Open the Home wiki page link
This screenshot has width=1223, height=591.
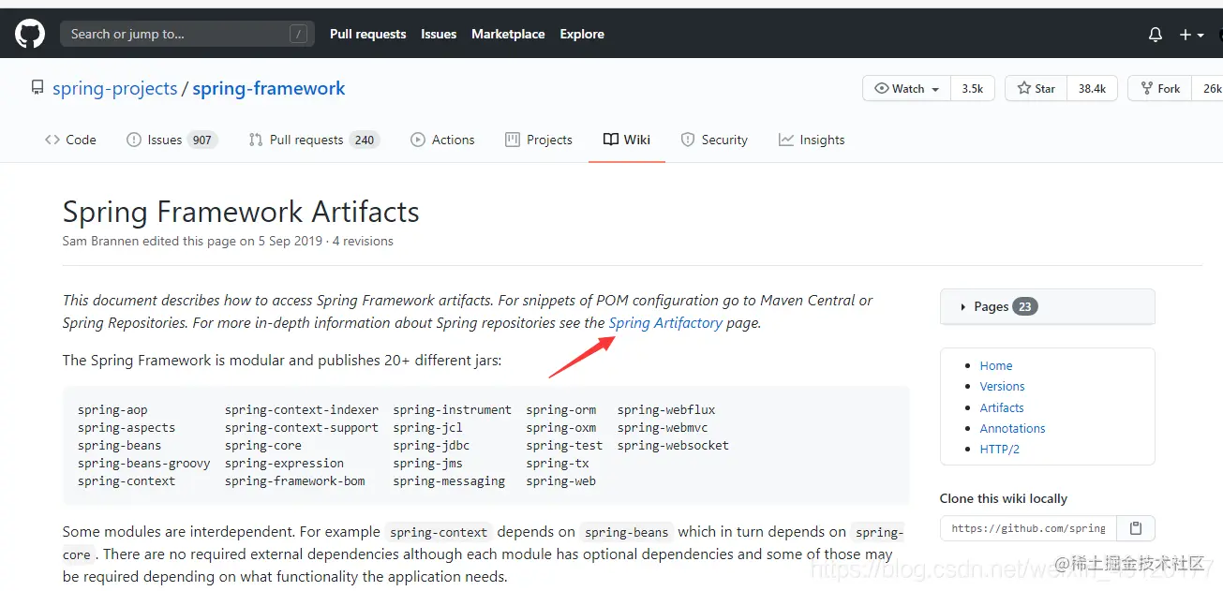tap(996, 366)
